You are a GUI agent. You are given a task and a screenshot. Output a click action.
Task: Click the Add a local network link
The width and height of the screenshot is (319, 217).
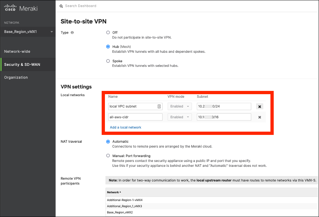(x=125, y=127)
